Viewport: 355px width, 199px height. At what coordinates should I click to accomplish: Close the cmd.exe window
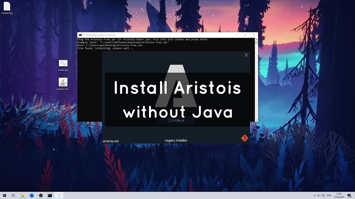[x=254, y=35]
